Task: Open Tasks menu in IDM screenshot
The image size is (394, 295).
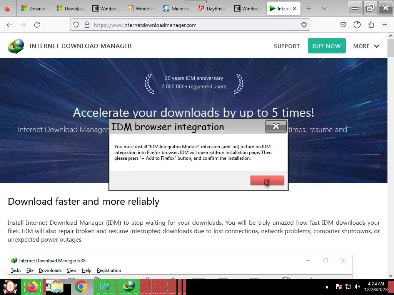Action: pos(16,270)
